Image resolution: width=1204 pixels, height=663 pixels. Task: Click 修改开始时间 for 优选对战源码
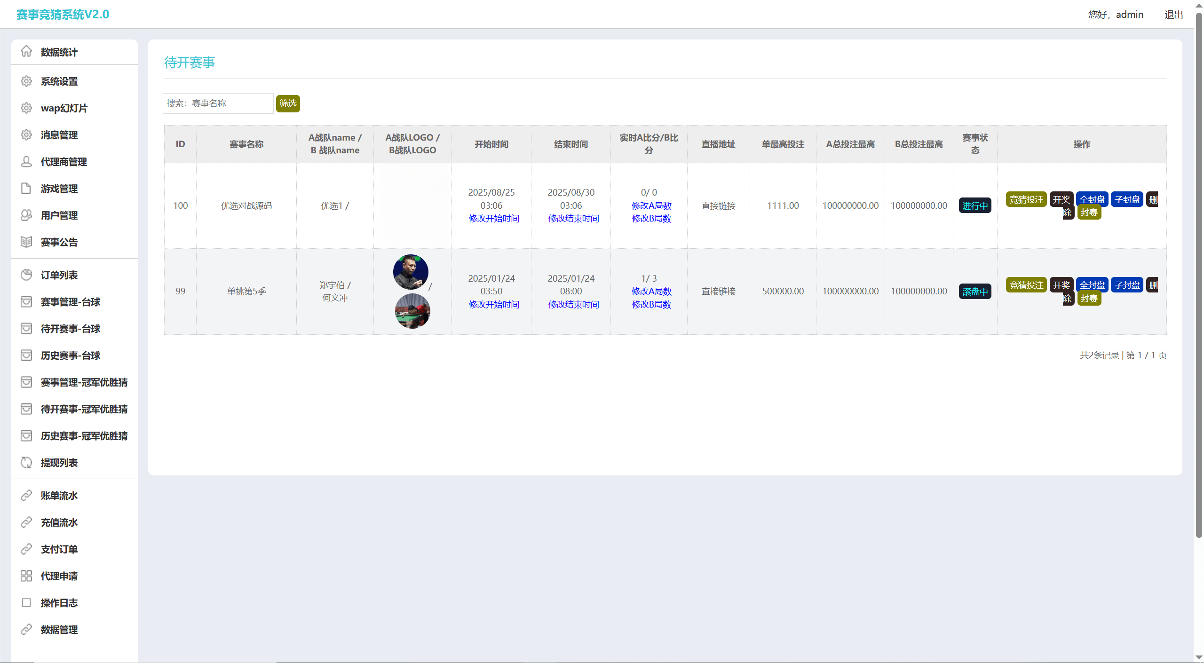[493, 219]
